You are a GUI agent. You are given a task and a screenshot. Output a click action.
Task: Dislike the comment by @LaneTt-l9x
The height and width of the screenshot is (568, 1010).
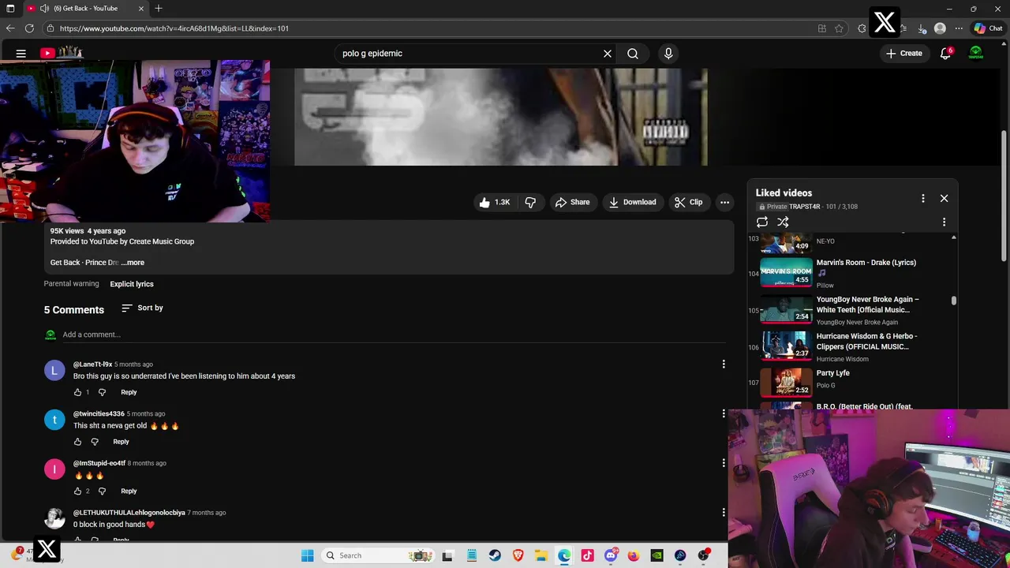(102, 392)
